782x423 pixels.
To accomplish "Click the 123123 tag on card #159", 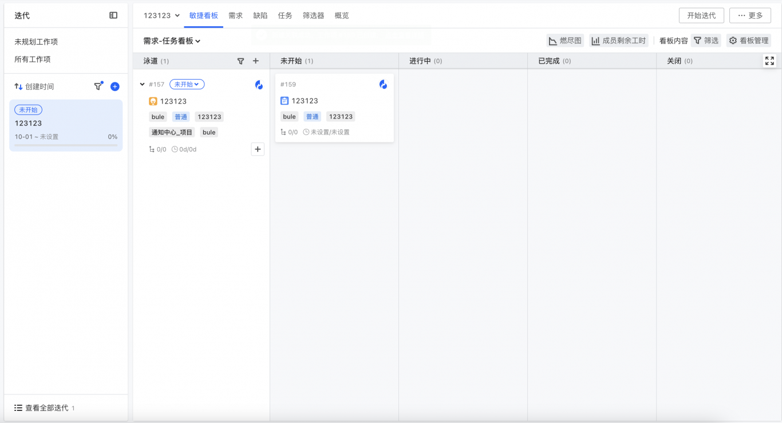I will tap(341, 117).
